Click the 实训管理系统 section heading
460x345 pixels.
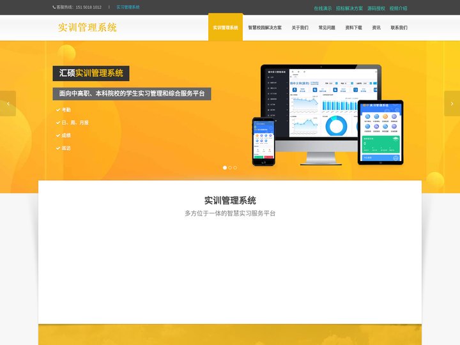(x=230, y=201)
